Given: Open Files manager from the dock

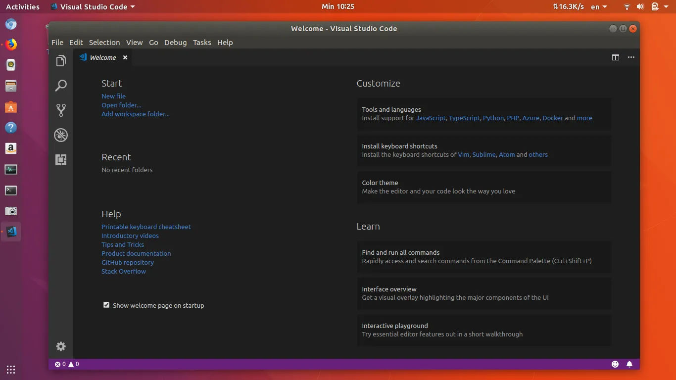Looking at the screenshot, I should [x=11, y=86].
